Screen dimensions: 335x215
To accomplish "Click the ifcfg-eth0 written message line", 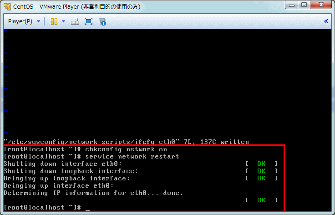I will (x=126, y=142).
